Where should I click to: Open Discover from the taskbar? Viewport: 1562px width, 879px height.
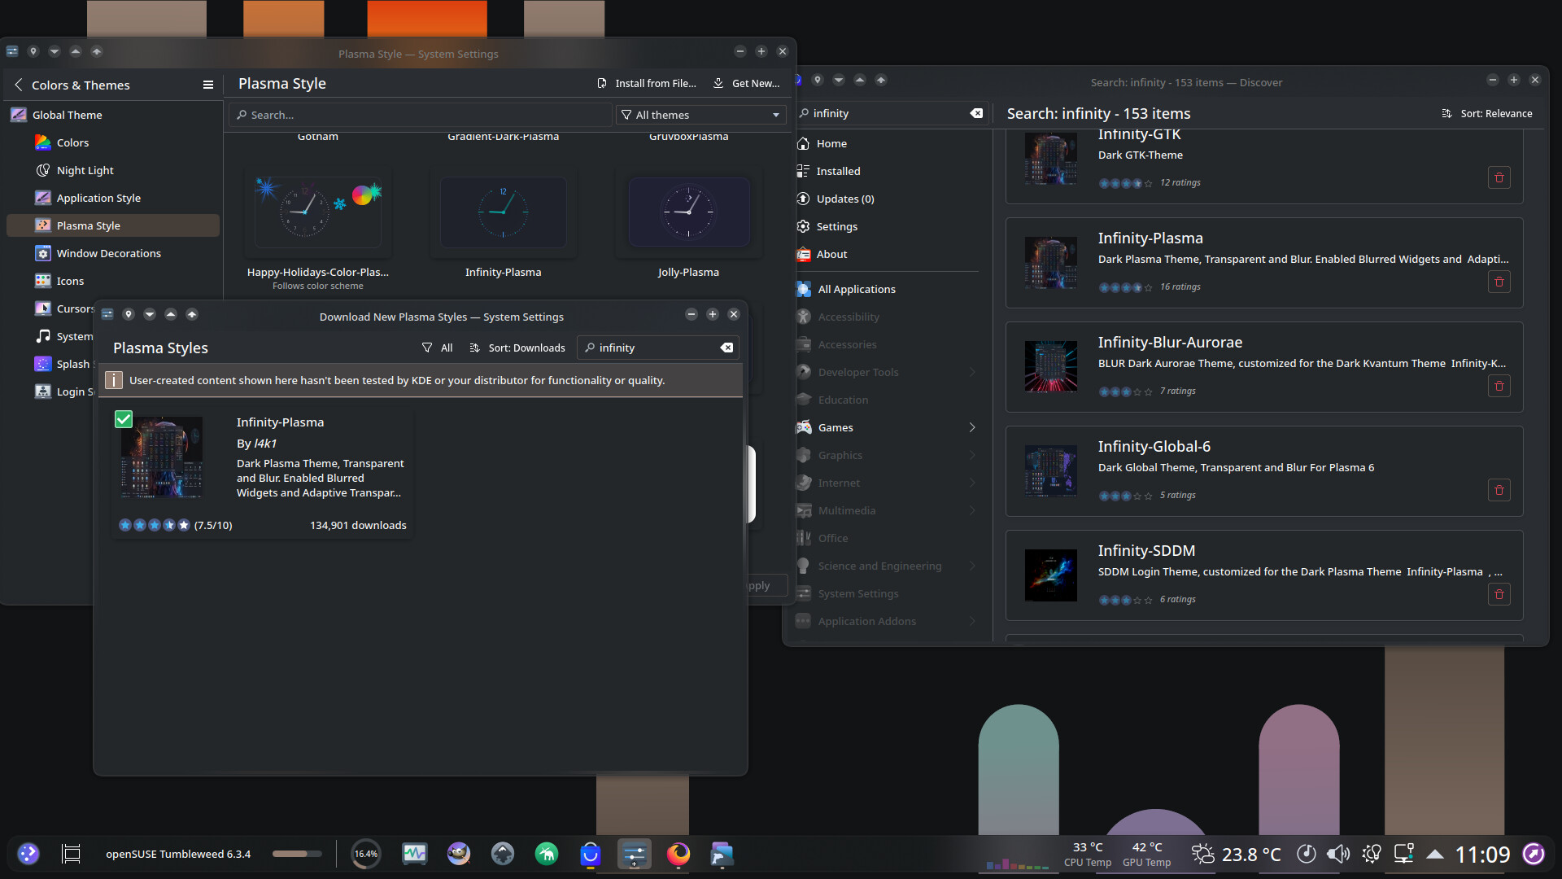591,854
